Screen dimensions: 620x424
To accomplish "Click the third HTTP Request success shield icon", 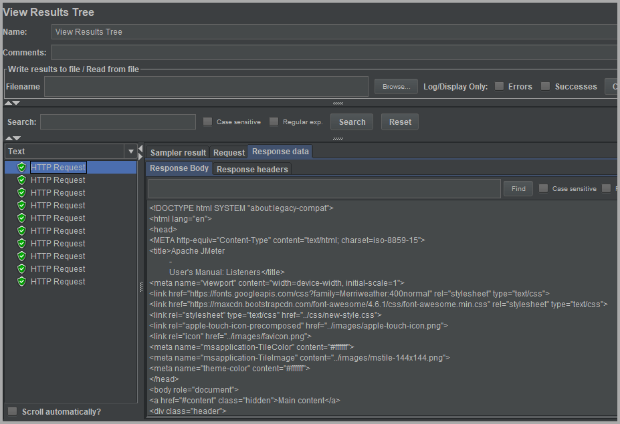I will pos(21,193).
